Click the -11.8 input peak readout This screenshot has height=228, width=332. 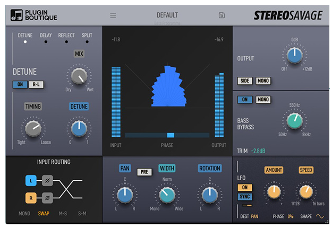click(x=116, y=40)
